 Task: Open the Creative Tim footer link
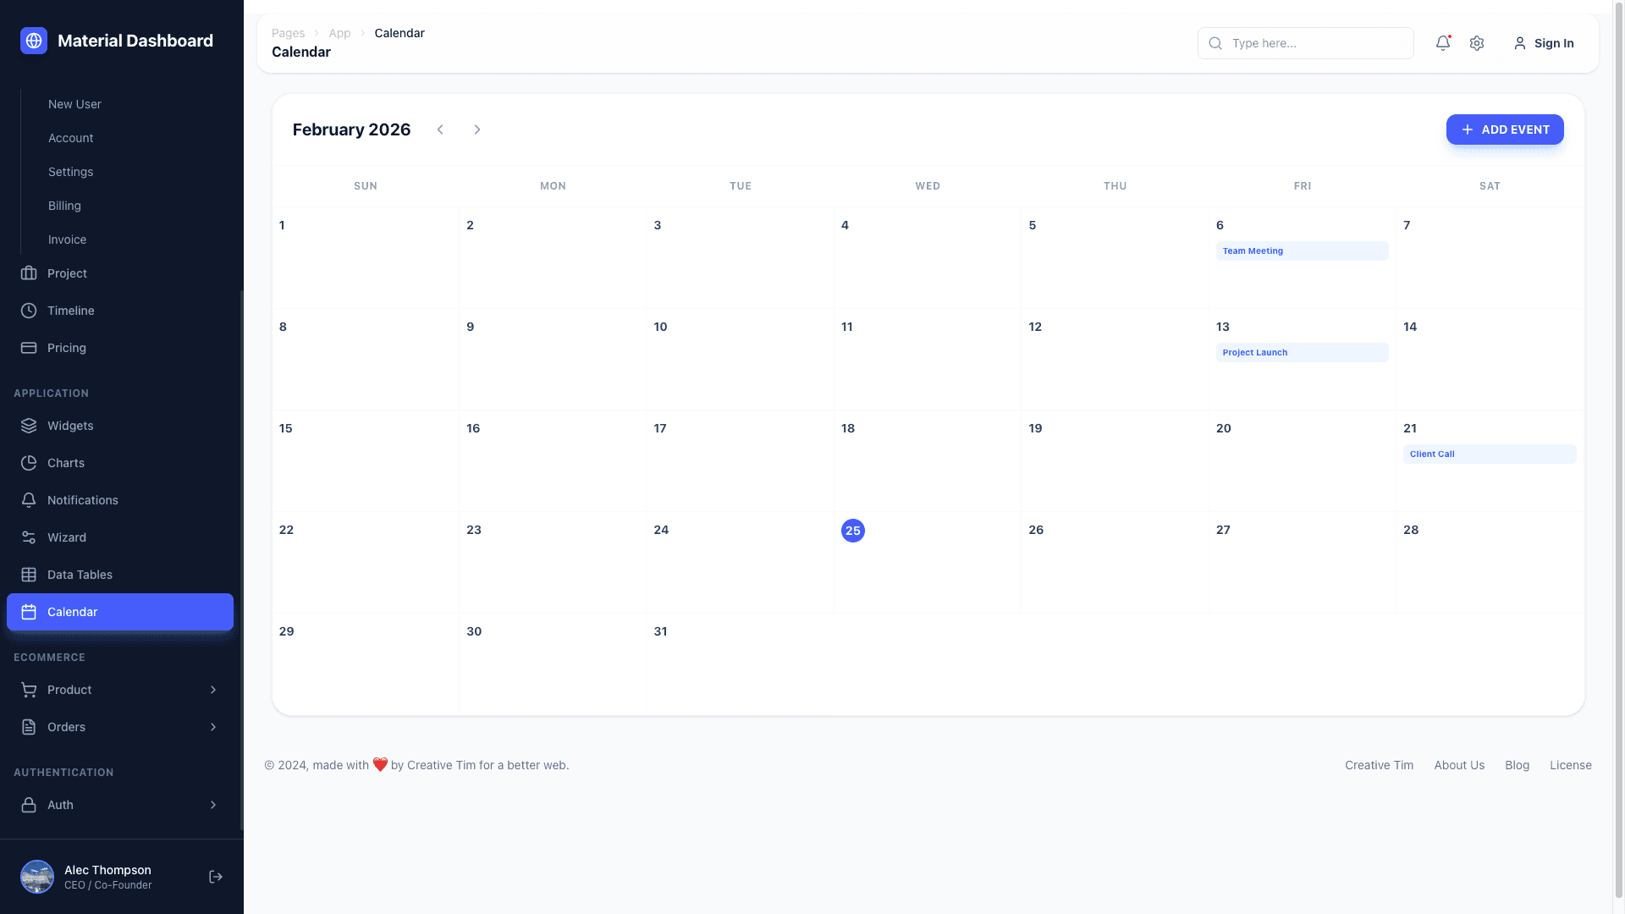click(x=1378, y=765)
